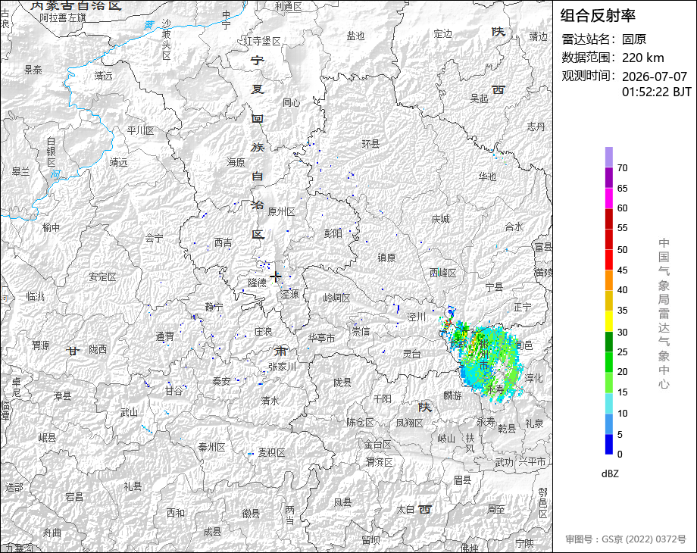The height and width of the screenshot is (553, 697).
Task: Click the 隆德 county label
Action: [x=257, y=283]
